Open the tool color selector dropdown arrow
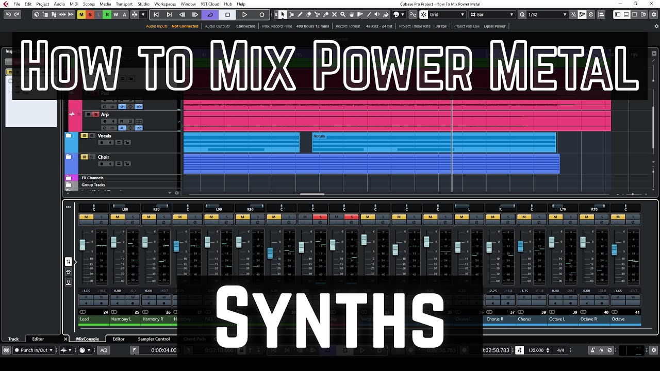 tap(403, 14)
